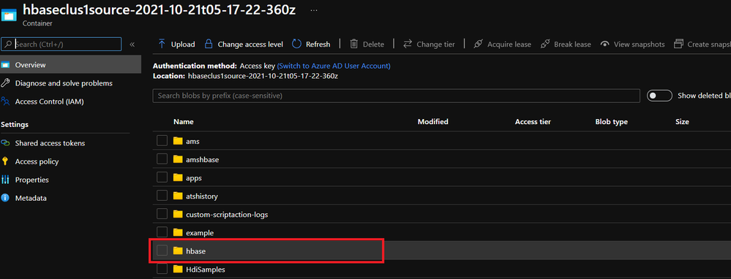This screenshot has width=731, height=279.
Task: Check the HdiSamples folder checkbox
Action: tap(162, 269)
